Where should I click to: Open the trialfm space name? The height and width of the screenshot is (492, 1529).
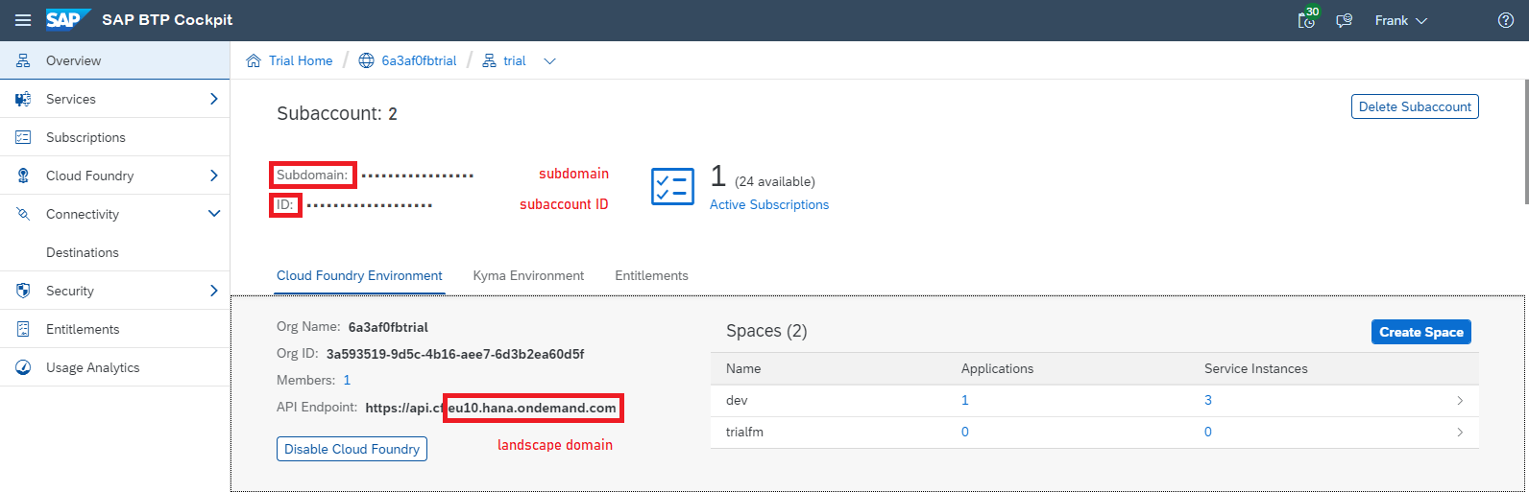click(744, 432)
